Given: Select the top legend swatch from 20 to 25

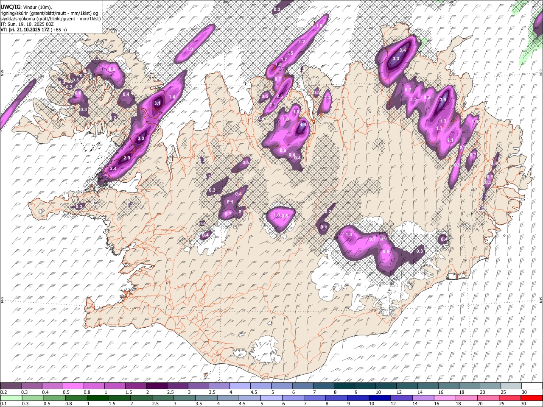Looking at the screenshot, I should [x=491, y=386].
